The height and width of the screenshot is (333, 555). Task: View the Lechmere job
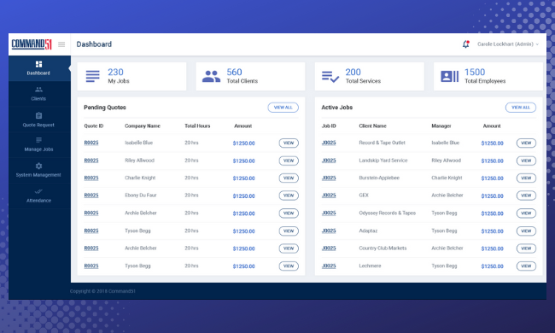(526, 266)
